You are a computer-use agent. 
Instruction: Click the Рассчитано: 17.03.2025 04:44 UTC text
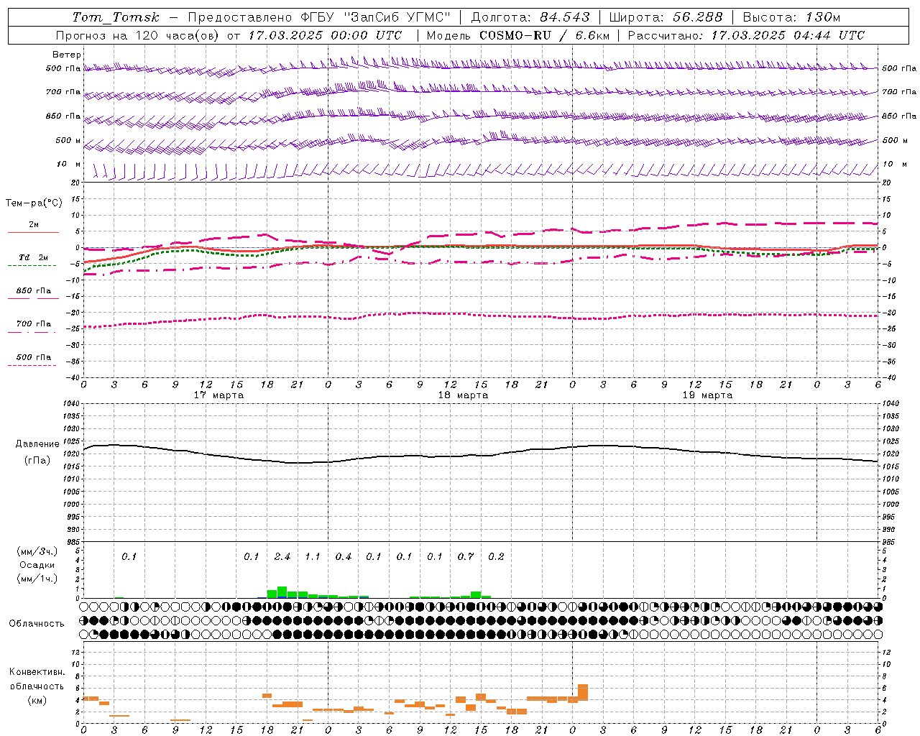coord(746,35)
